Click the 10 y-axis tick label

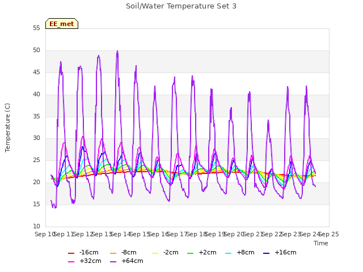pos(36,226)
